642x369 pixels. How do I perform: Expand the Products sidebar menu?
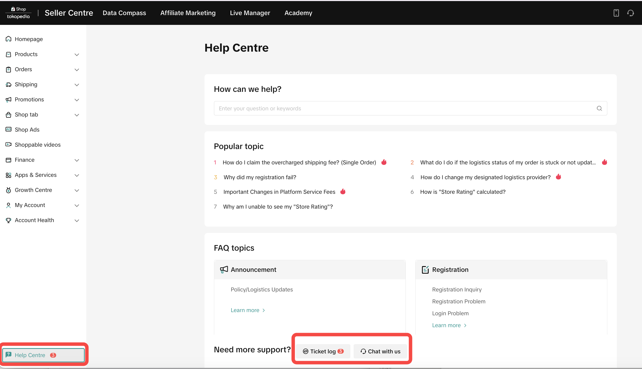[77, 55]
